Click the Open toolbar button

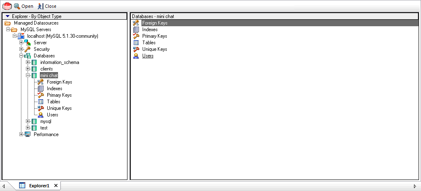(x=23, y=6)
